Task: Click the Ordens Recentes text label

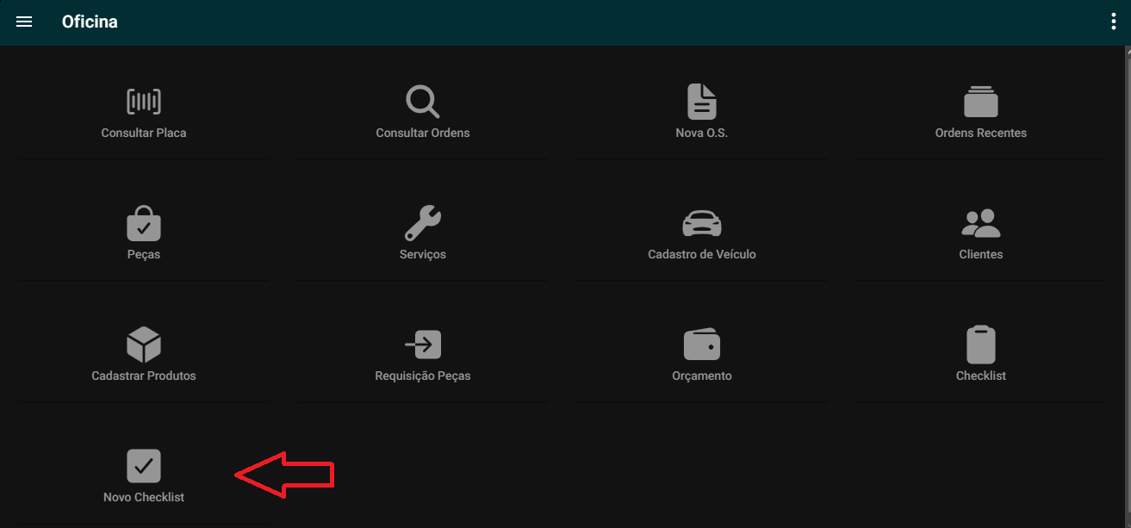Action: pyautogui.click(x=980, y=134)
